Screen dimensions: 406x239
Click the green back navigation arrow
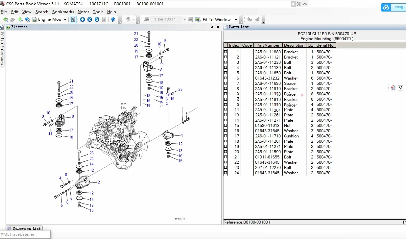tap(6, 20)
